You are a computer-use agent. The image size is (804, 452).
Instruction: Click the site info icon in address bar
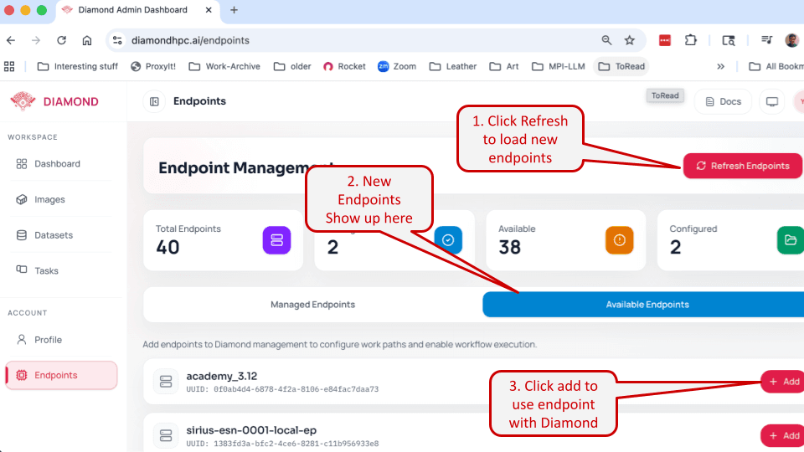click(x=117, y=40)
